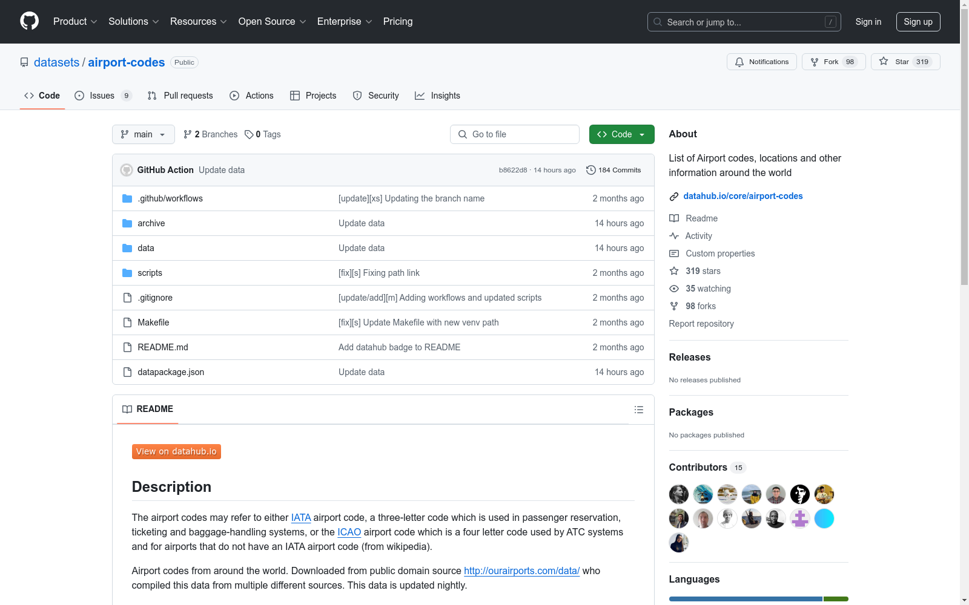The image size is (969, 605).
Task: Switch to the Code tab
Action: click(42, 96)
